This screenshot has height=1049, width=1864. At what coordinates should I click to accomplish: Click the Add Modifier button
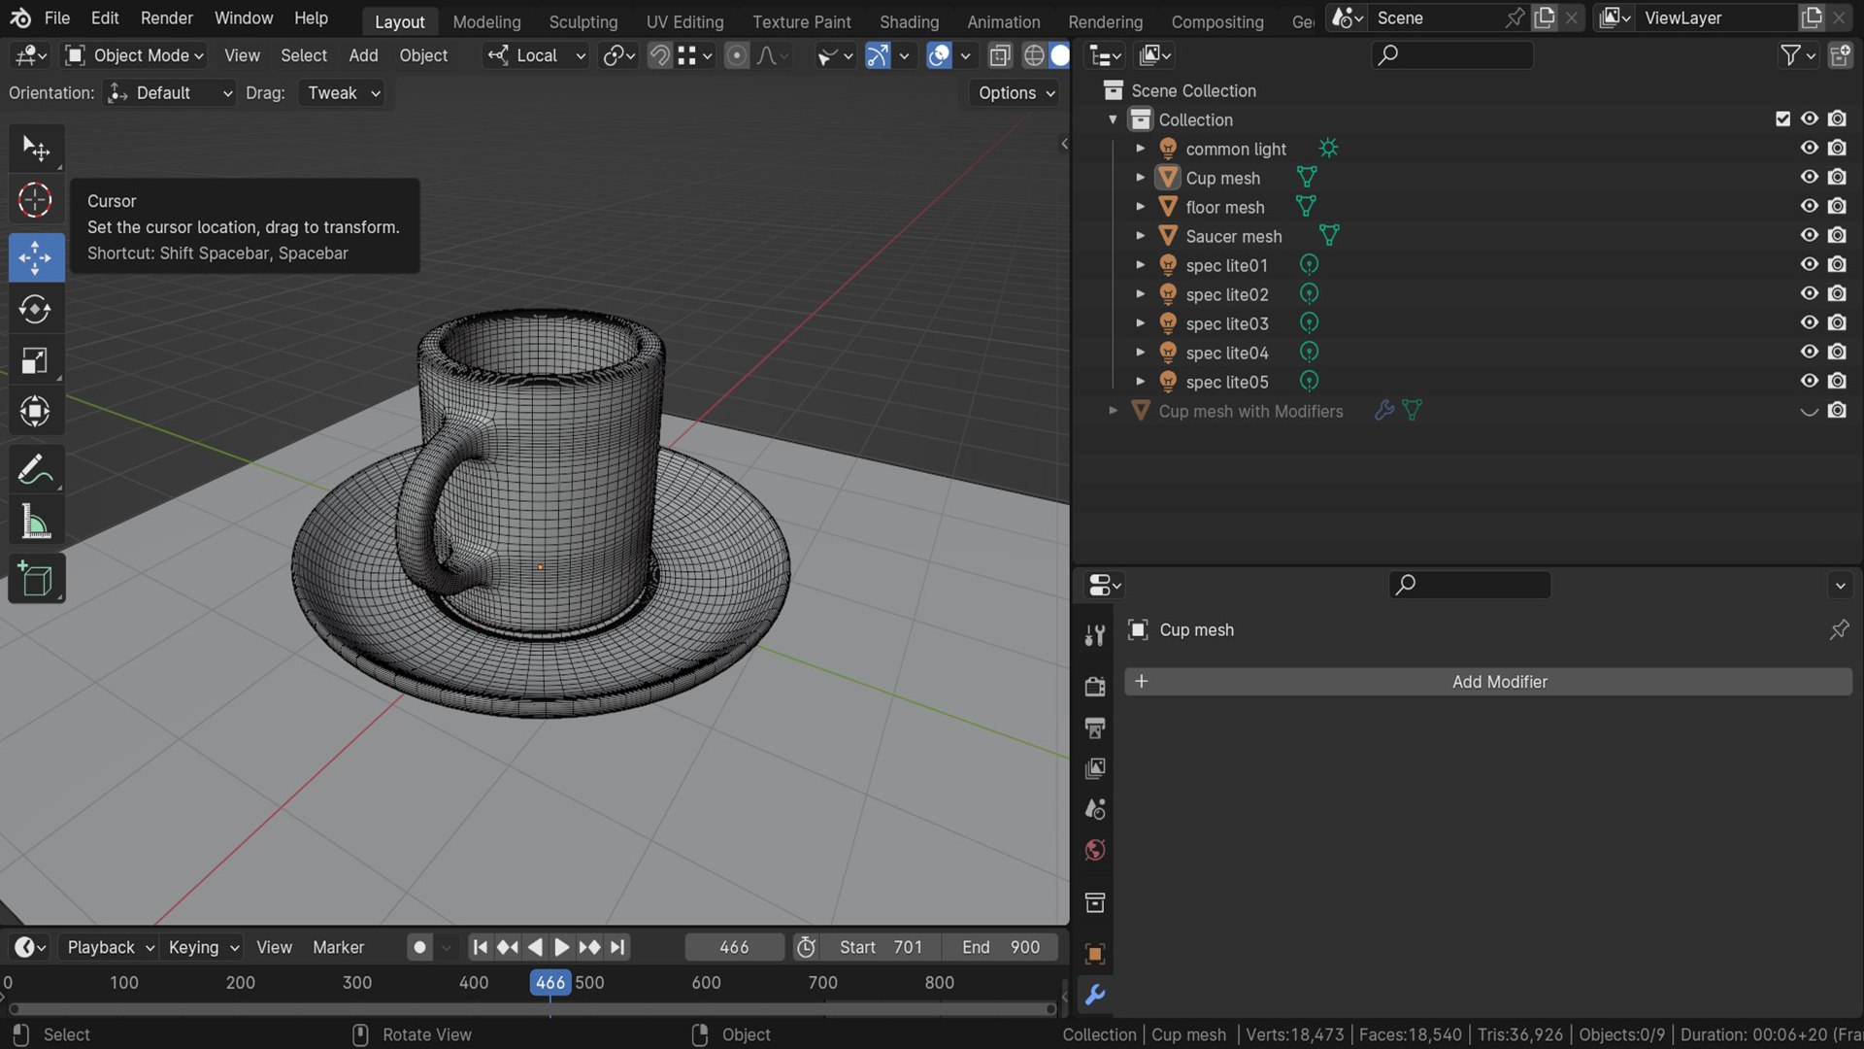[1488, 682]
